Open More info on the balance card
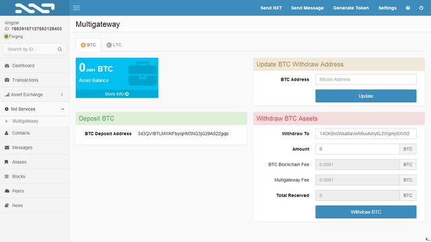Viewport: 431px width, 242px height. 117,94
